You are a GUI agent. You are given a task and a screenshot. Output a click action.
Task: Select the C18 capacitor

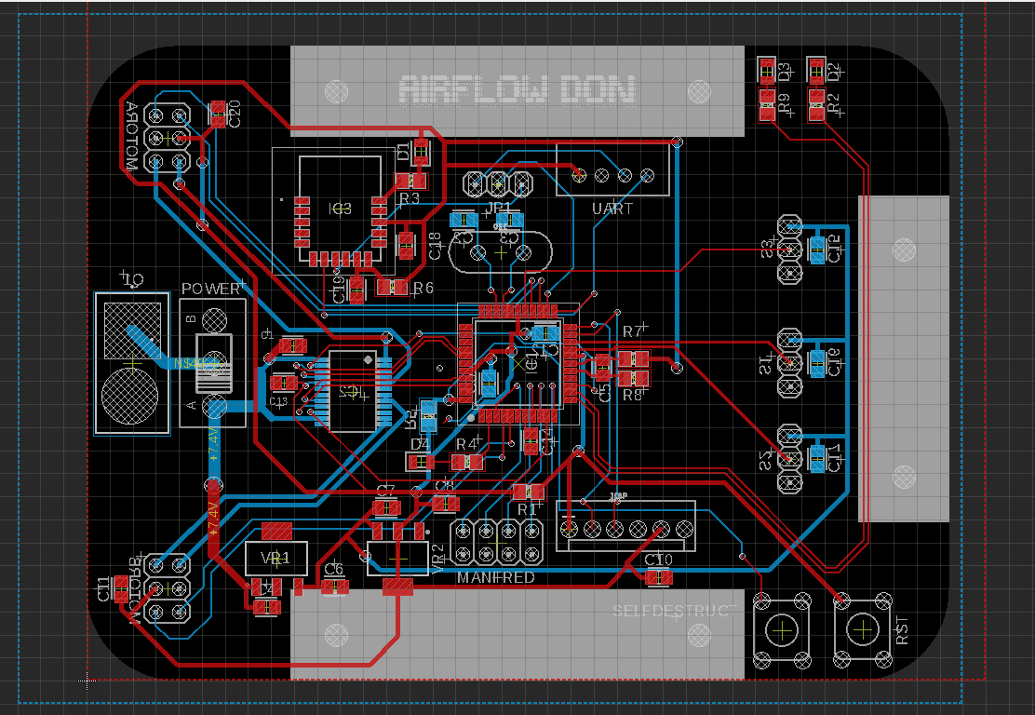[407, 244]
